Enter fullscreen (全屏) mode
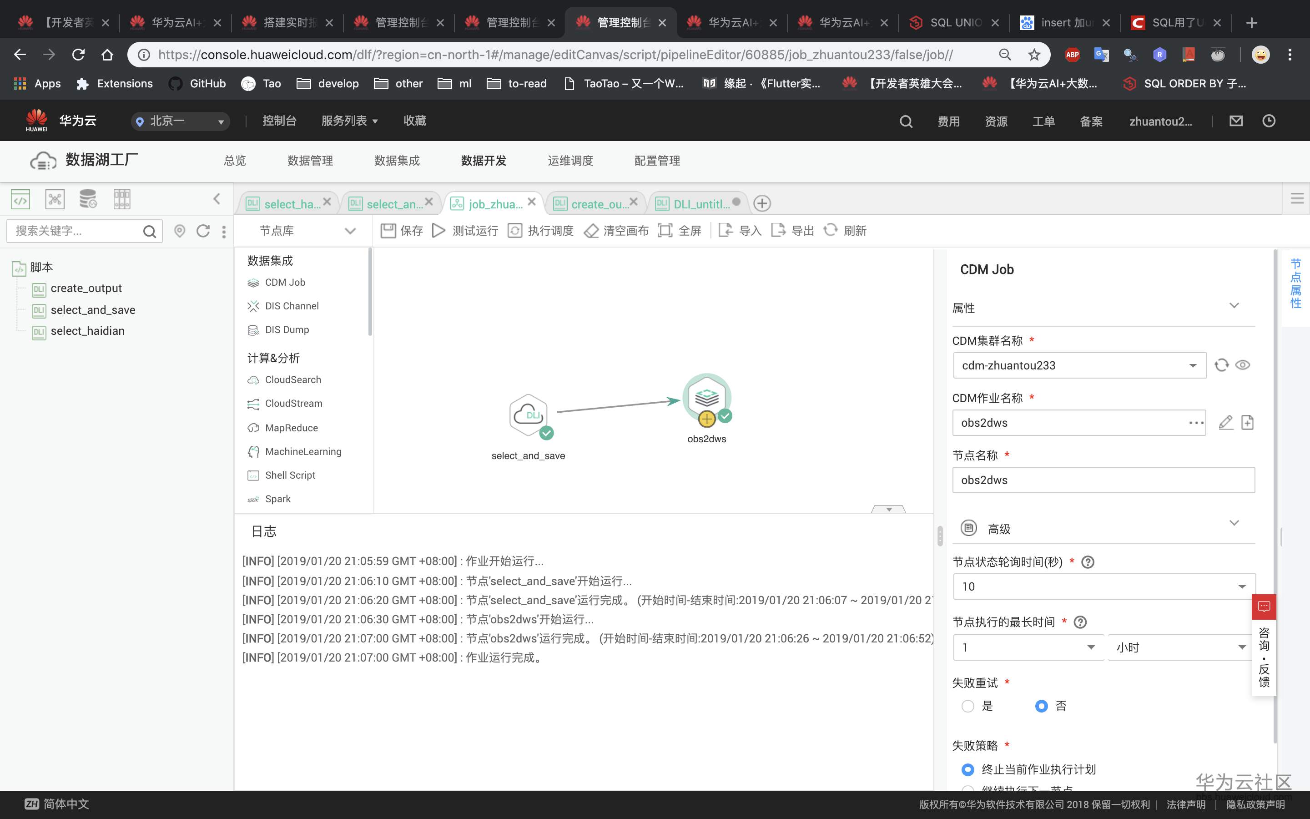 (x=665, y=231)
